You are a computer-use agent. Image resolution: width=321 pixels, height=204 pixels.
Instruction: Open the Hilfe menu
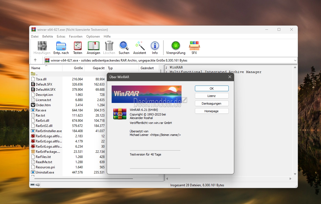click(107, 36)
